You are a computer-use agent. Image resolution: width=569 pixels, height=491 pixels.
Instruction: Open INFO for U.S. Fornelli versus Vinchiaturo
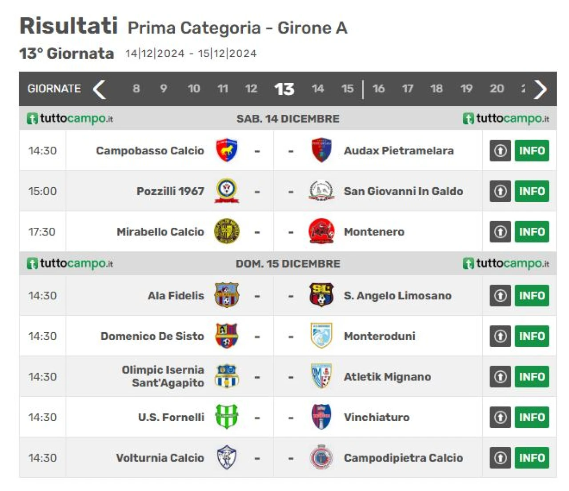[532, 417]
